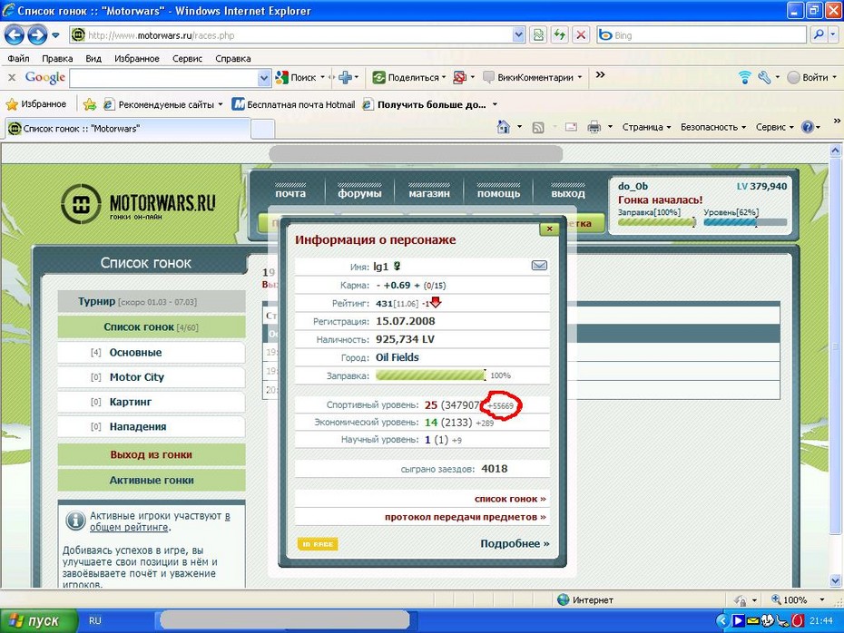Run search with the magnifier icon
The height and width of the screenshot is (633, 844).
click(819, 35)
